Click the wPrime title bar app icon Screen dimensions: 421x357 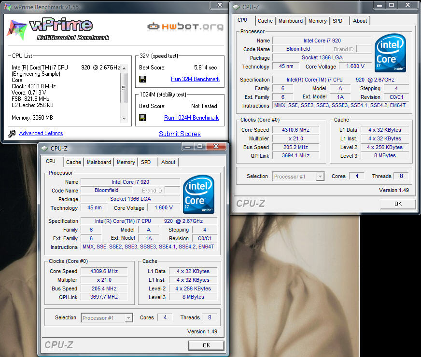[8, 7]
